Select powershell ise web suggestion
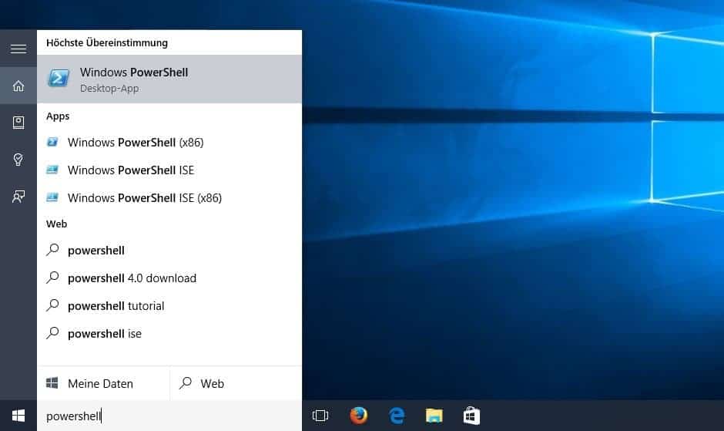The height and width of the screenshot is (431, 724). click(x=105, y=334)
